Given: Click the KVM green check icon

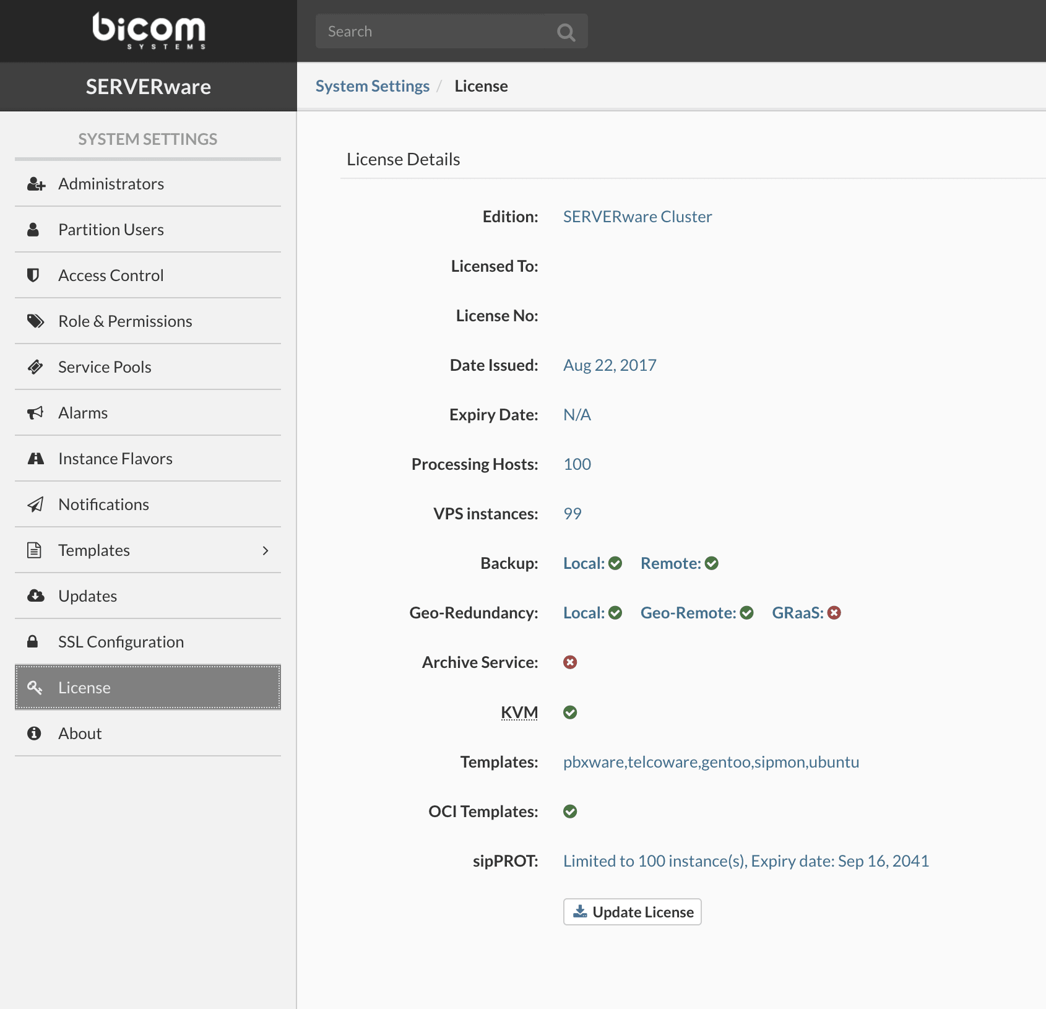Looking at the screenshot, I should coord(570,712).
